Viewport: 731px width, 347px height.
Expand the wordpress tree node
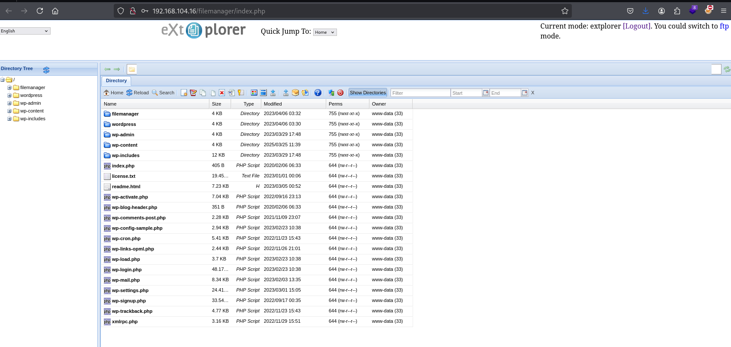pyautogui.click(x=10, y=95)
